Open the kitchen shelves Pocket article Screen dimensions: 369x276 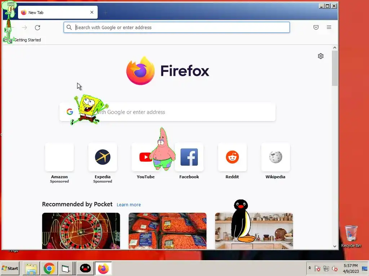click(x=254, y=231)
